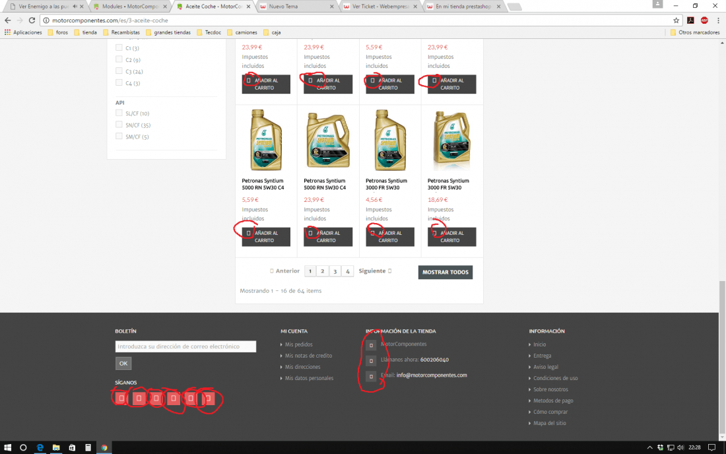This screenshot has width=726, height=454.
Task: Open Microsoft Store from taskbar
Action: pyautogui.click(x=72, y=447)
